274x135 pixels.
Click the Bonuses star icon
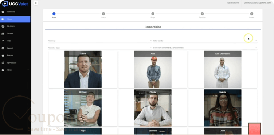tap(3, 56)
